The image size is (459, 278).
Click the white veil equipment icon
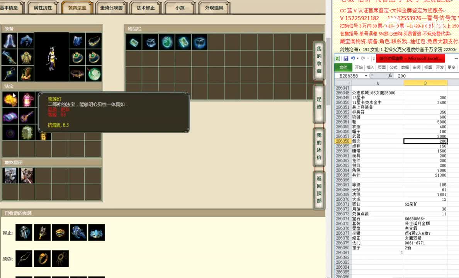(9, 41)
